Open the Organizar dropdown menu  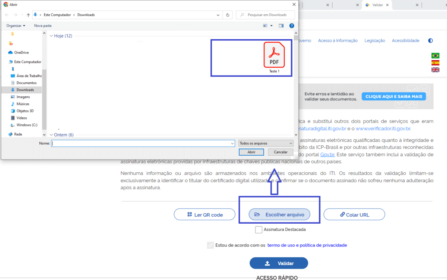point(16,26)
